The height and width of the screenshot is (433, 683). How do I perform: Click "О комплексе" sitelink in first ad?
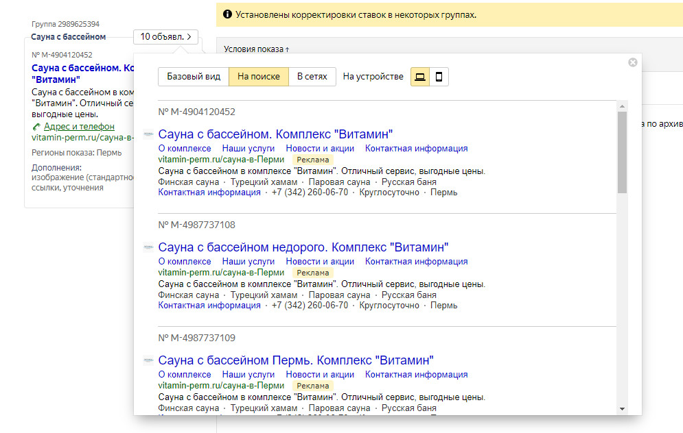click(x=185, y=149)
